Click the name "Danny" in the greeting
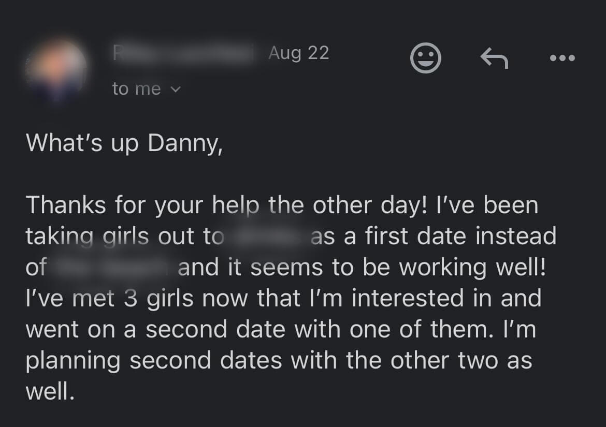Screen dimensions: 606x427 pyautogui.click(x=185, y=143)
